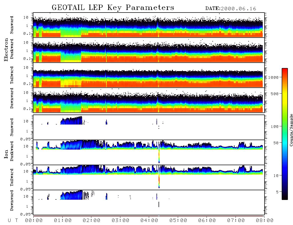The width and height of the screenshot is (293, 225).
Task: Click the "00:00" time axis label
Action: pyautogui.click(x=34, y=221)
